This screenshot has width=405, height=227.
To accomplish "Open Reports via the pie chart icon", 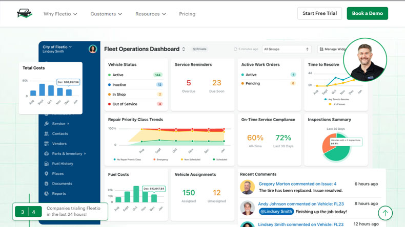I will [x=47, y=194].
